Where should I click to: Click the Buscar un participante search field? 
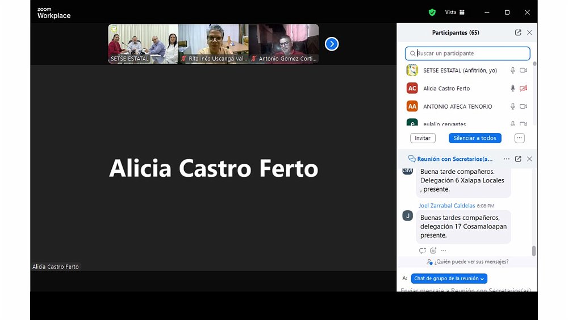click(467, 53)
